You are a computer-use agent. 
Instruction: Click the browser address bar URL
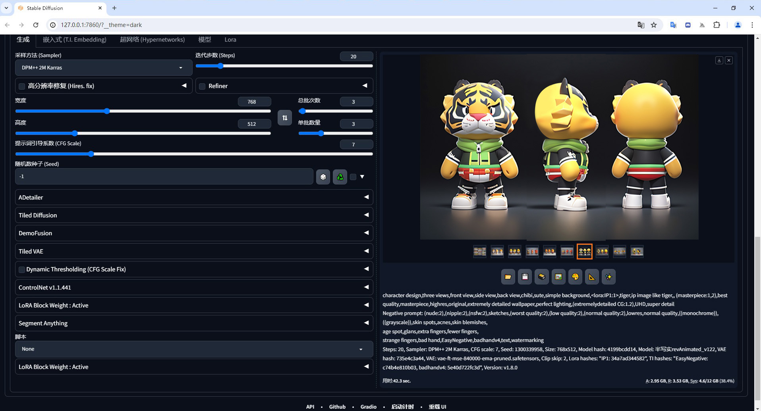[x=101, y=25]
